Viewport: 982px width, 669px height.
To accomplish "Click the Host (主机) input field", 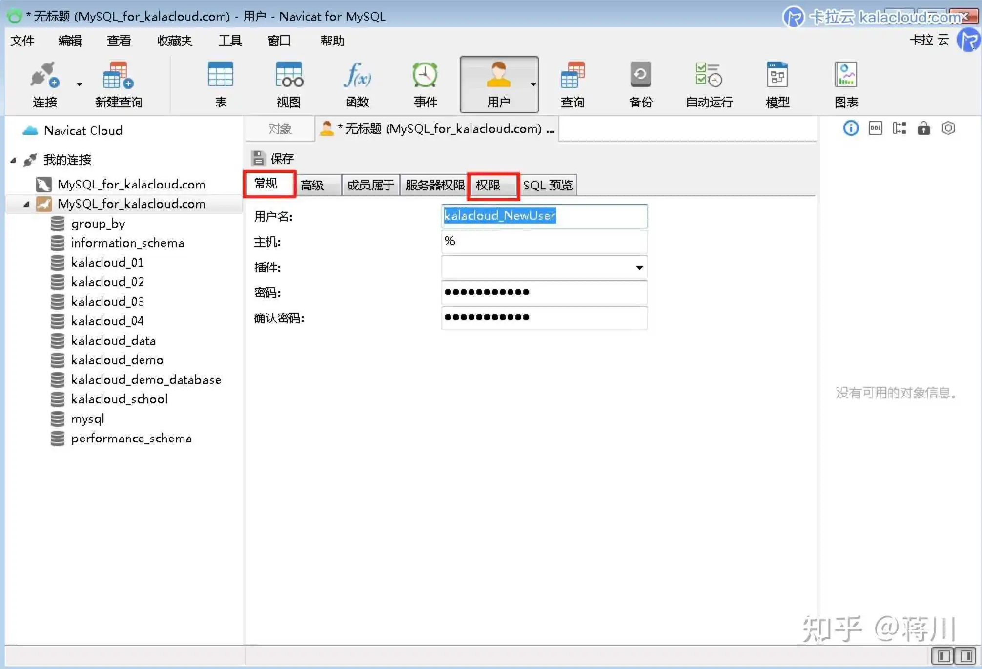I will click(x=544, y=241).
